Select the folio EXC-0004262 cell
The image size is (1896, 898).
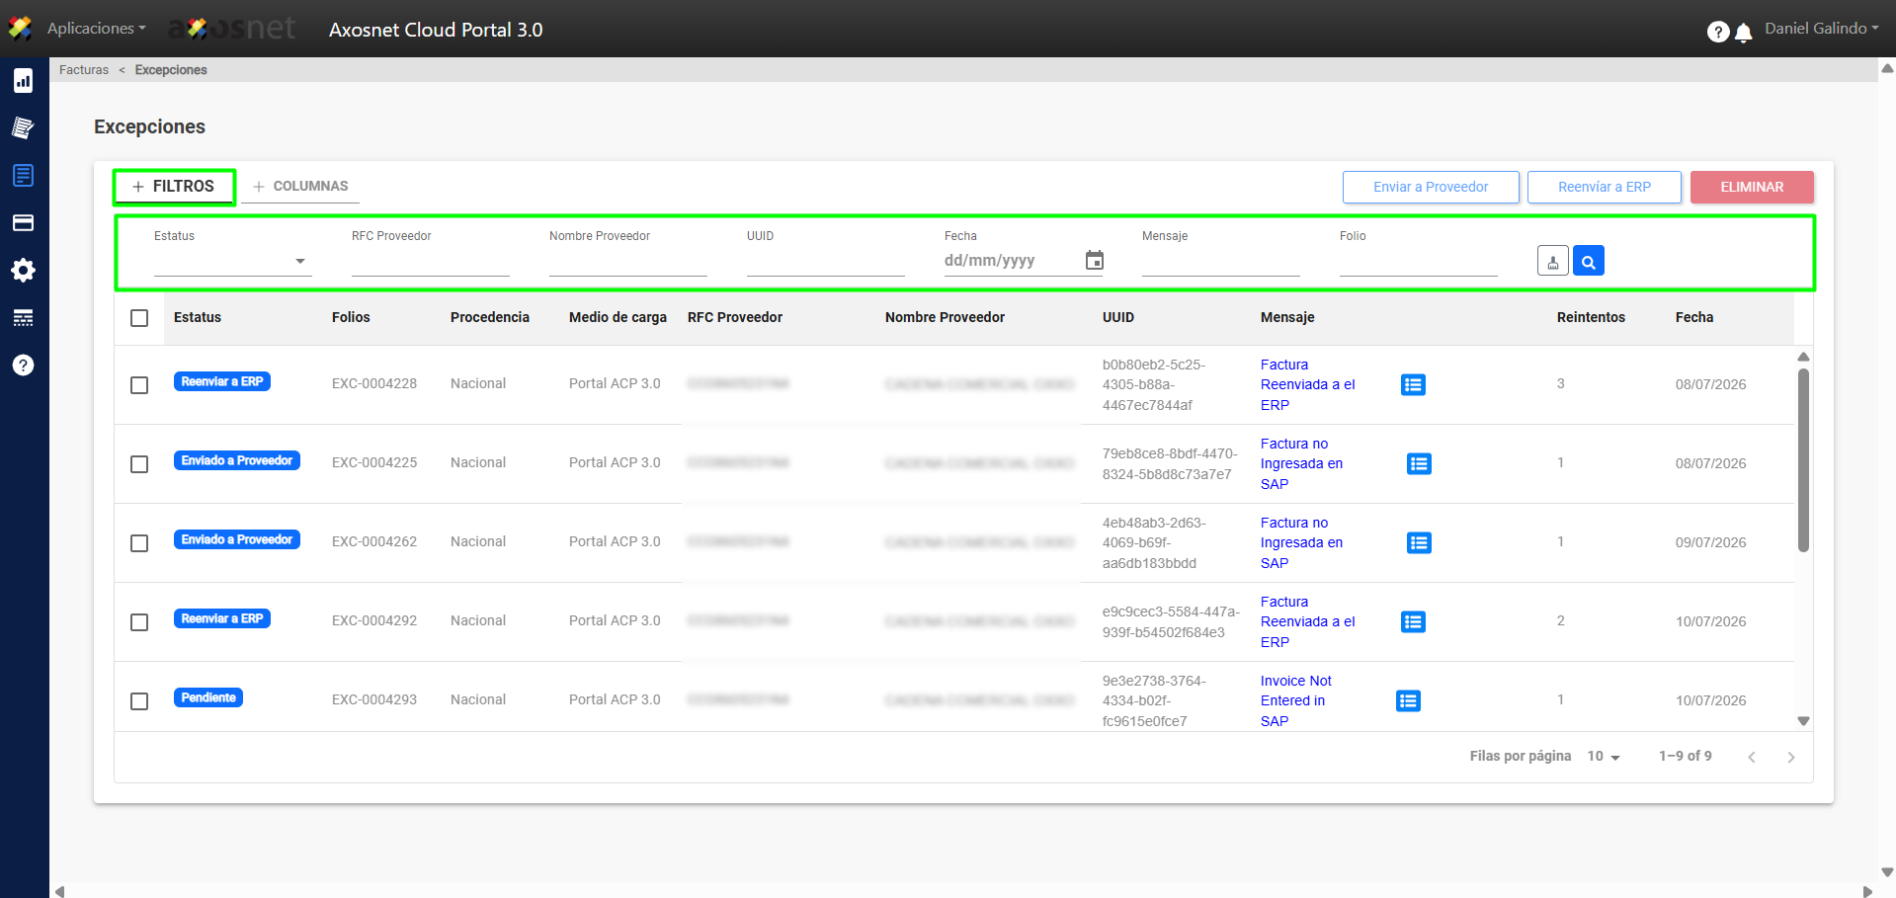[x=374, y=541]
